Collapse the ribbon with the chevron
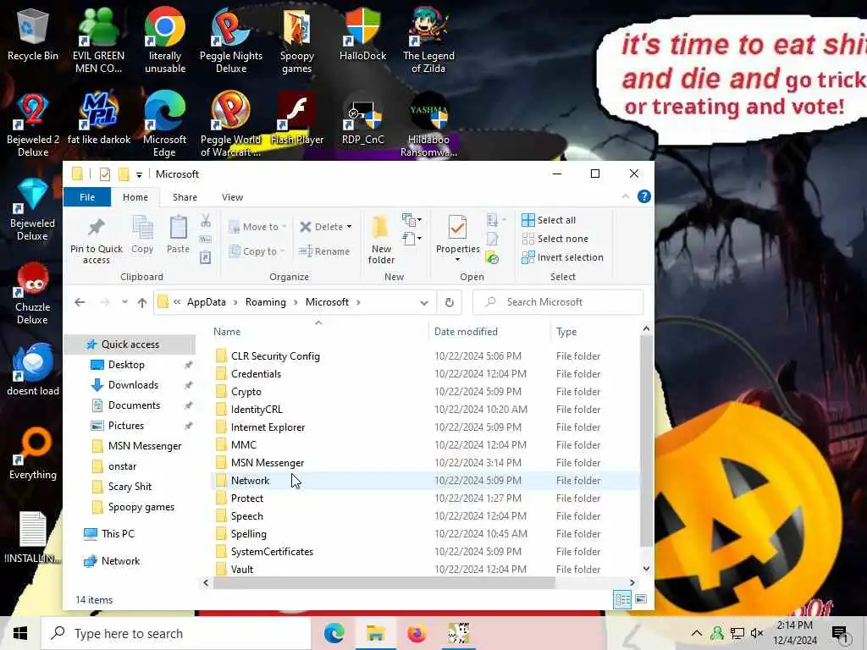Image resolution: width=867 pixels, height=650 pixels. (626, 196)
